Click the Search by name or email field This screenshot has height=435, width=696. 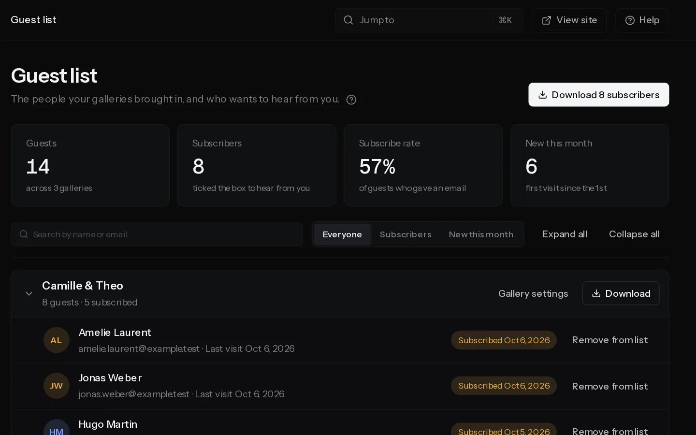click(157, 234)
